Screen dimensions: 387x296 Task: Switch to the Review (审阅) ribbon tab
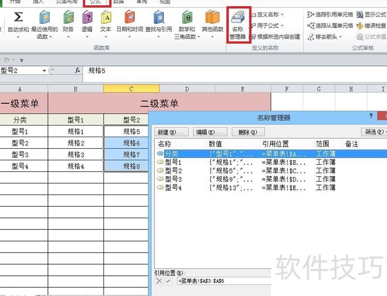coord(142,2)
